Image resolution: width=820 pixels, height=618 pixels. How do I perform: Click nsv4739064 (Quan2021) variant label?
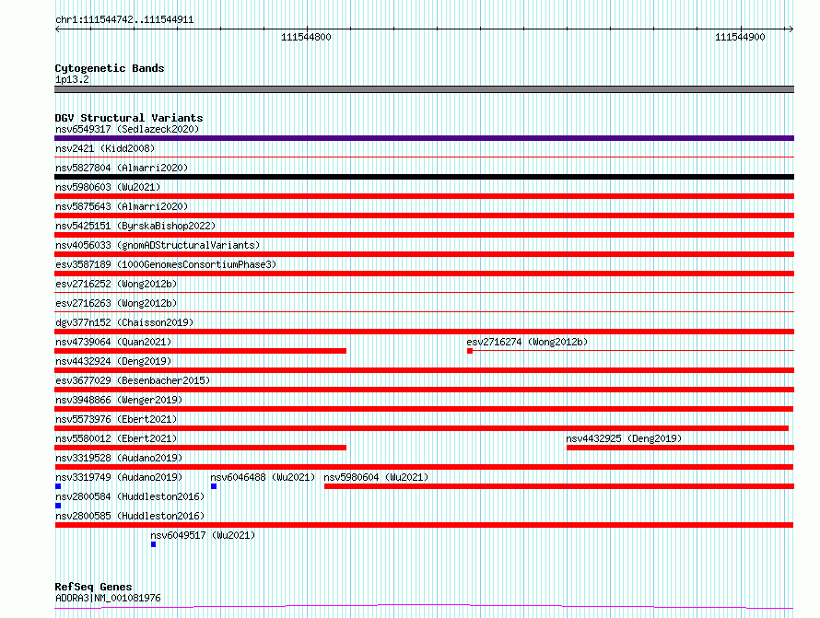point(113,342)
